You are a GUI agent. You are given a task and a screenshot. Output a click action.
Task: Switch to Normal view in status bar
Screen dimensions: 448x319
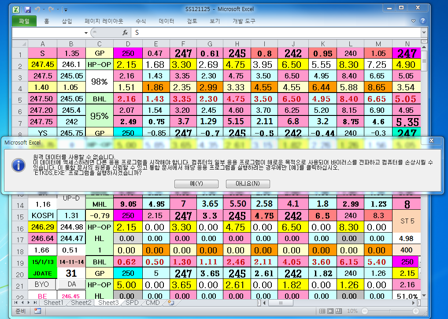pyautogui.click(x=323, y=311)
